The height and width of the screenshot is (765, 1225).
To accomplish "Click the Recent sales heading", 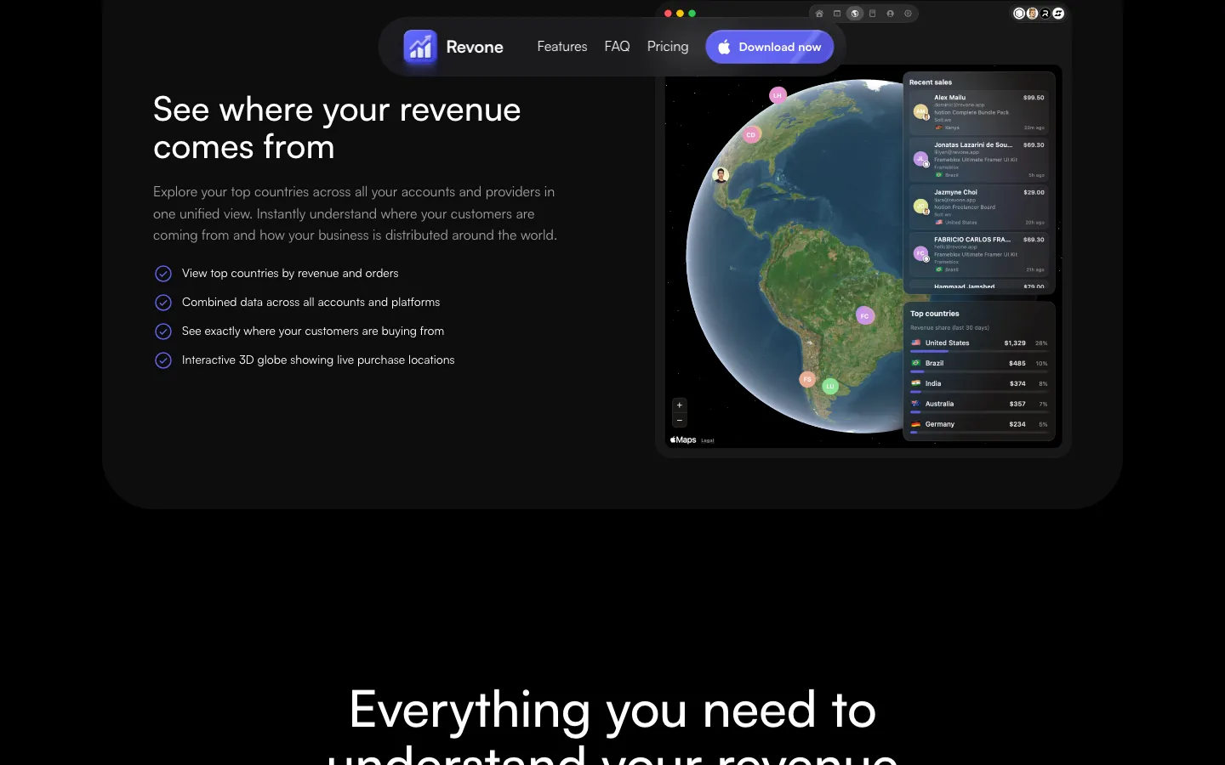I will [931, 82].
